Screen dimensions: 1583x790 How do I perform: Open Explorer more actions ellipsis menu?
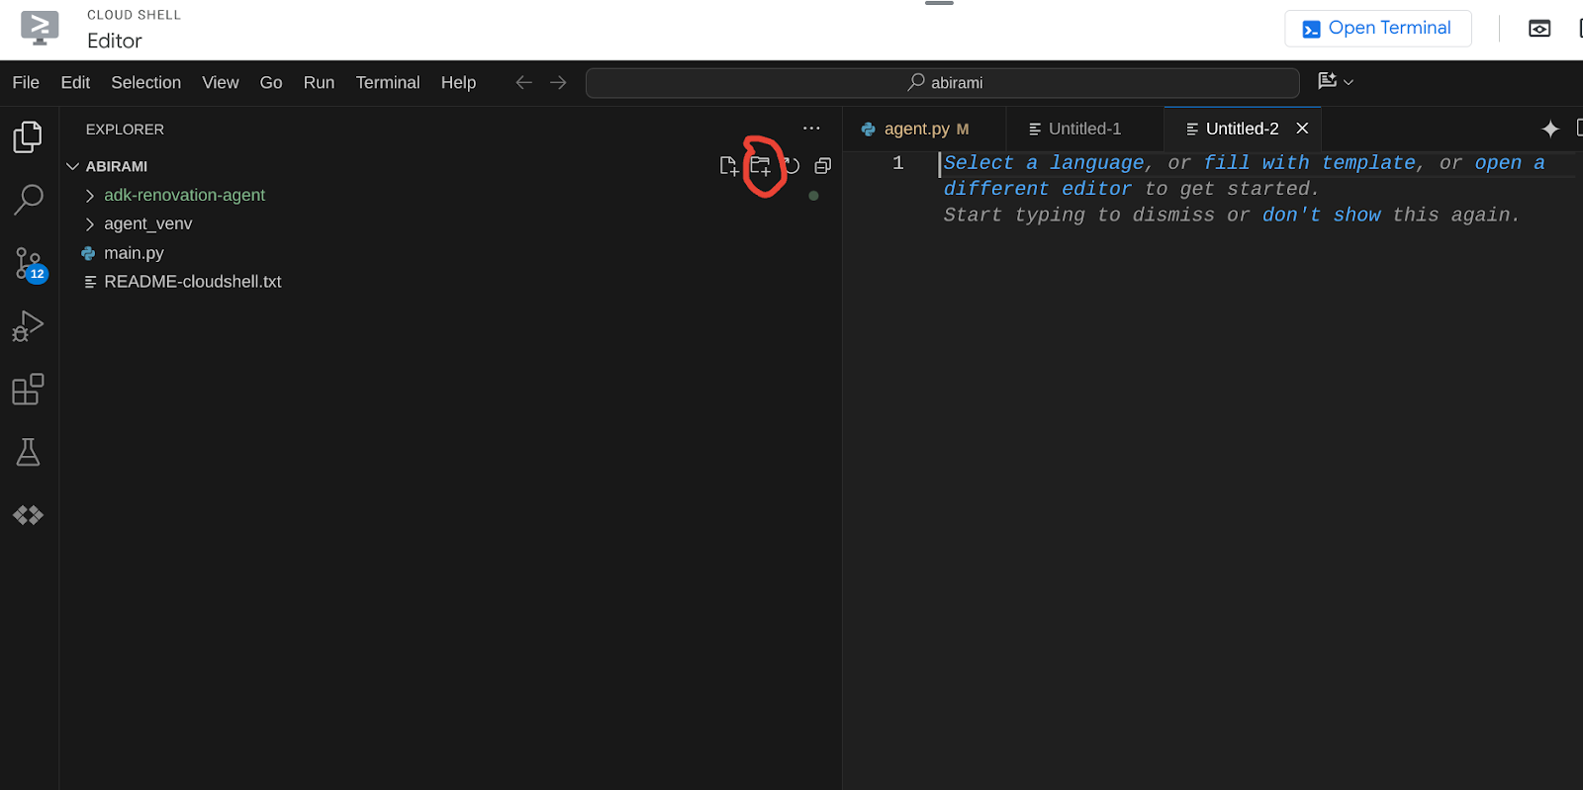[x=811, y=129]
